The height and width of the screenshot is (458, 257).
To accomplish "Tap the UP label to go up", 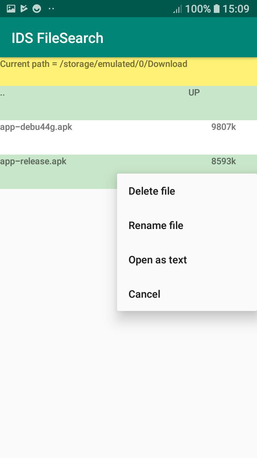I will coord(194,93).
